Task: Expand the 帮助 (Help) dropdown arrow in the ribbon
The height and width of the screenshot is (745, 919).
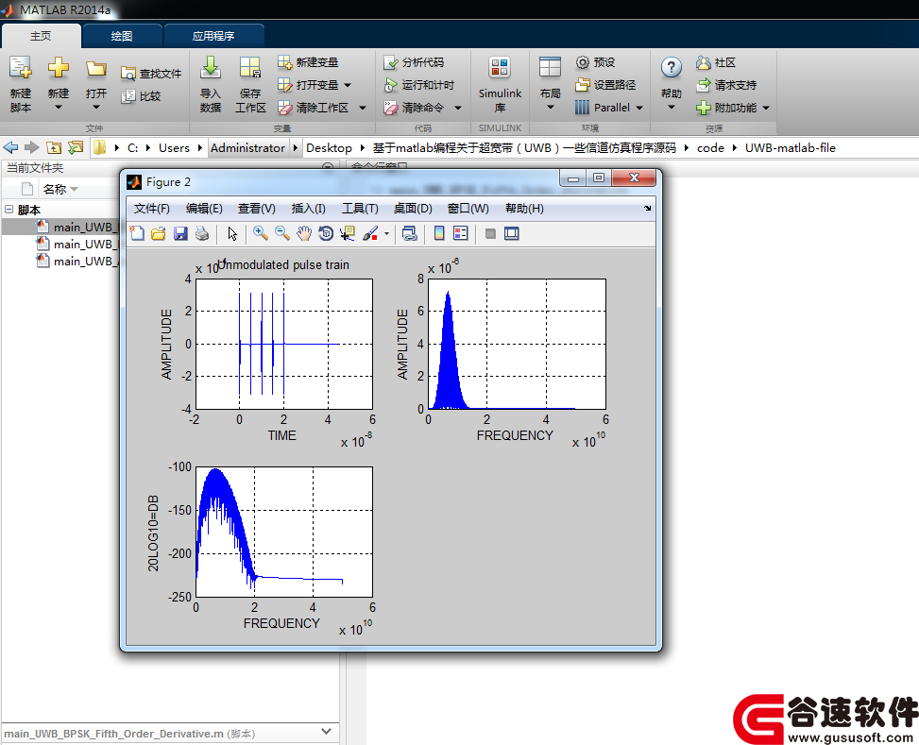Action: 672,108
